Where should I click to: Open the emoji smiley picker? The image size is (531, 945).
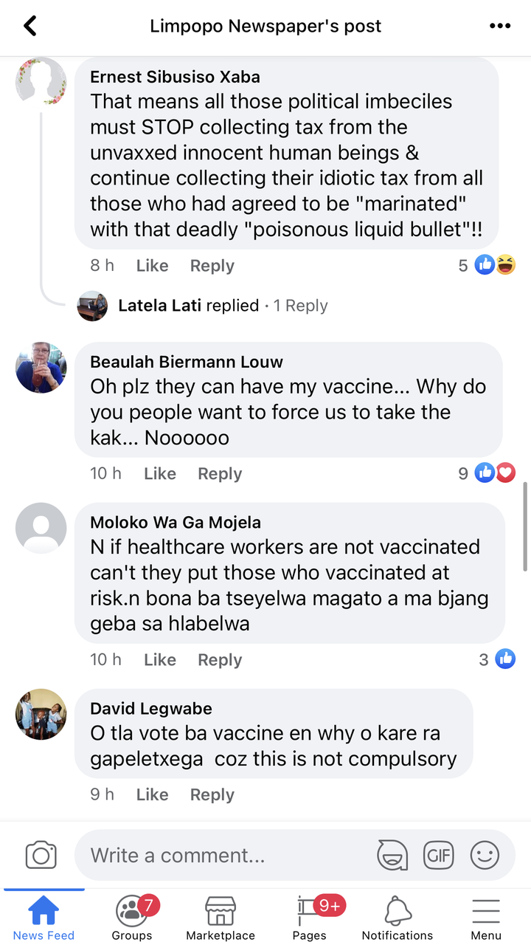click(x=485, y=855)
